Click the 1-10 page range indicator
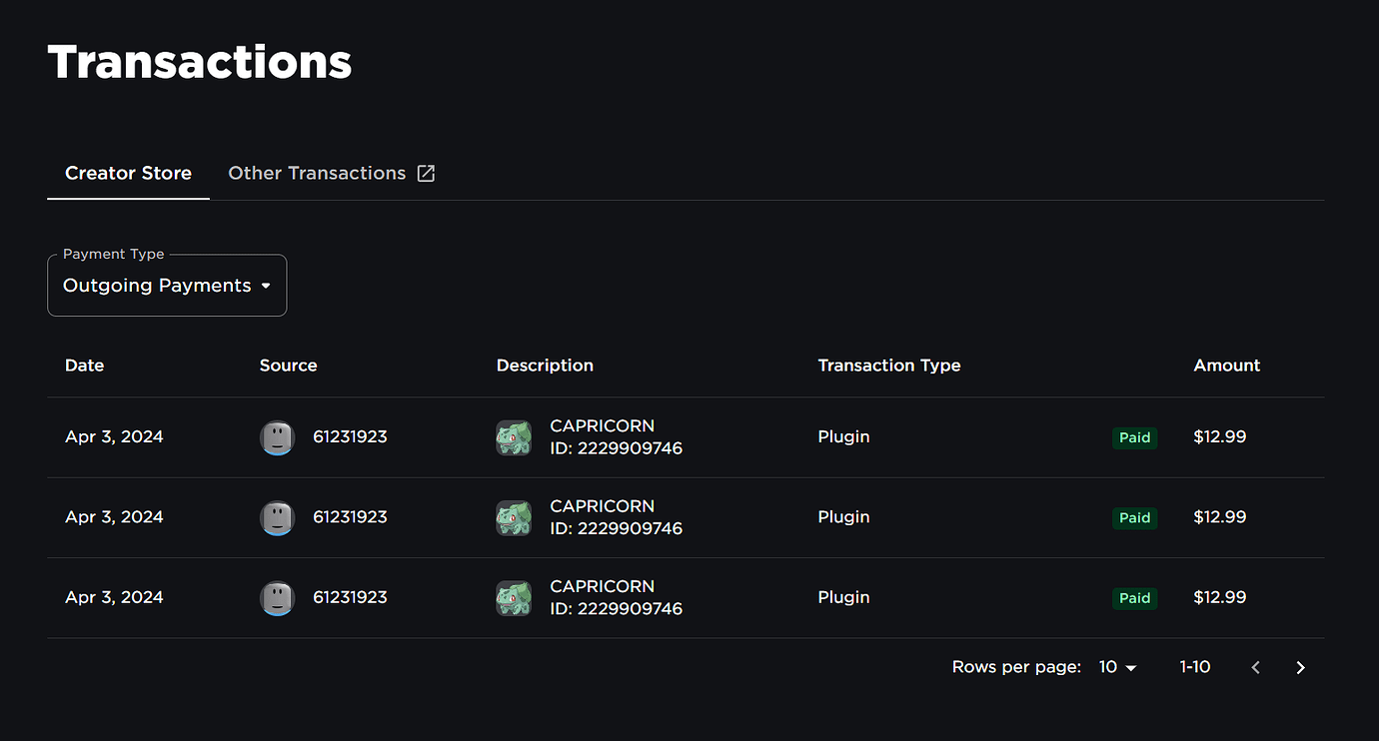Image resolution: width=1379 pixels, height=741 pixels. (1195, 667)
